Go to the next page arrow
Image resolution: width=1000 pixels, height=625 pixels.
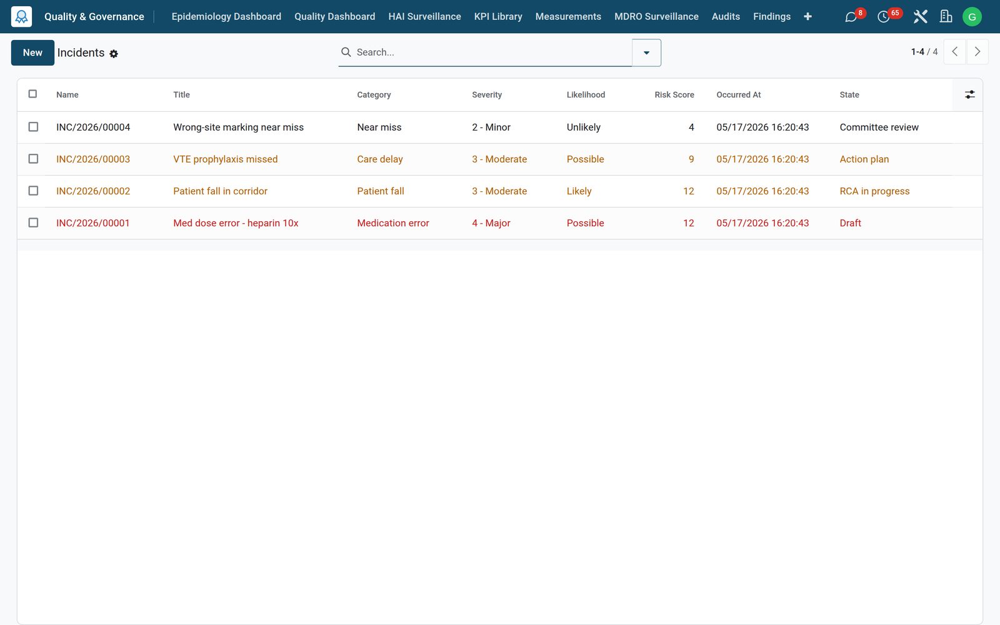977,52
